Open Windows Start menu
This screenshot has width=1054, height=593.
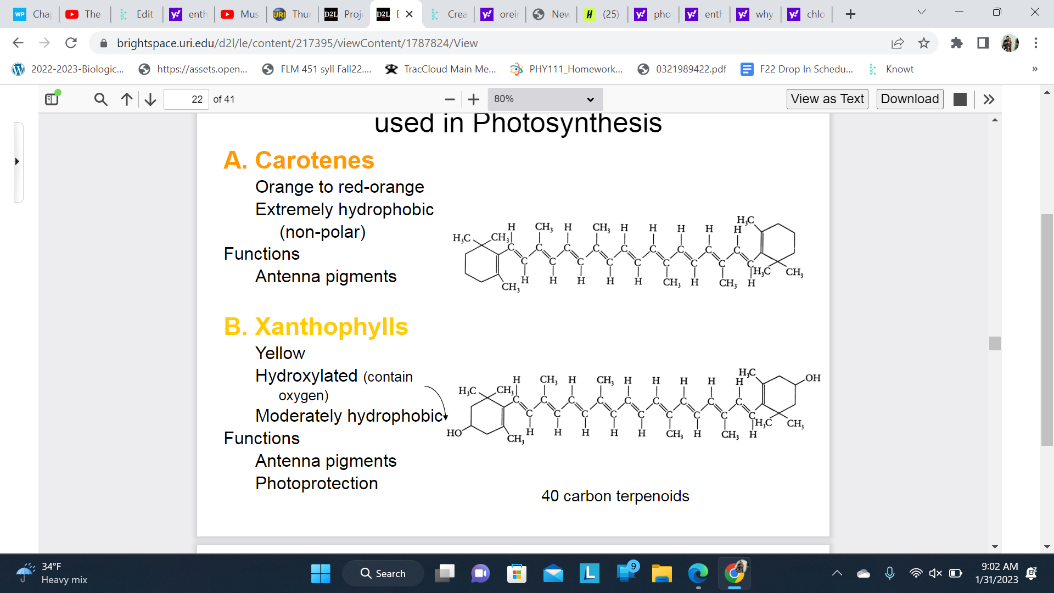pos(321,573)
